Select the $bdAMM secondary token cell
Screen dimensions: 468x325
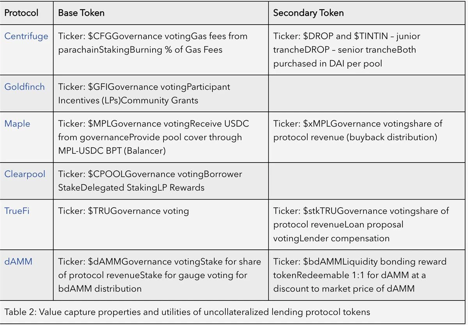point(360,275)
